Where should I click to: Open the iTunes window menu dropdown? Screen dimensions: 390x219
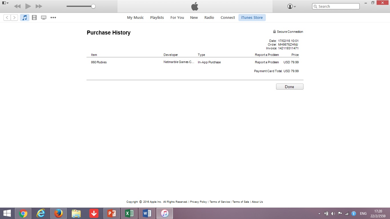(5, 3)
